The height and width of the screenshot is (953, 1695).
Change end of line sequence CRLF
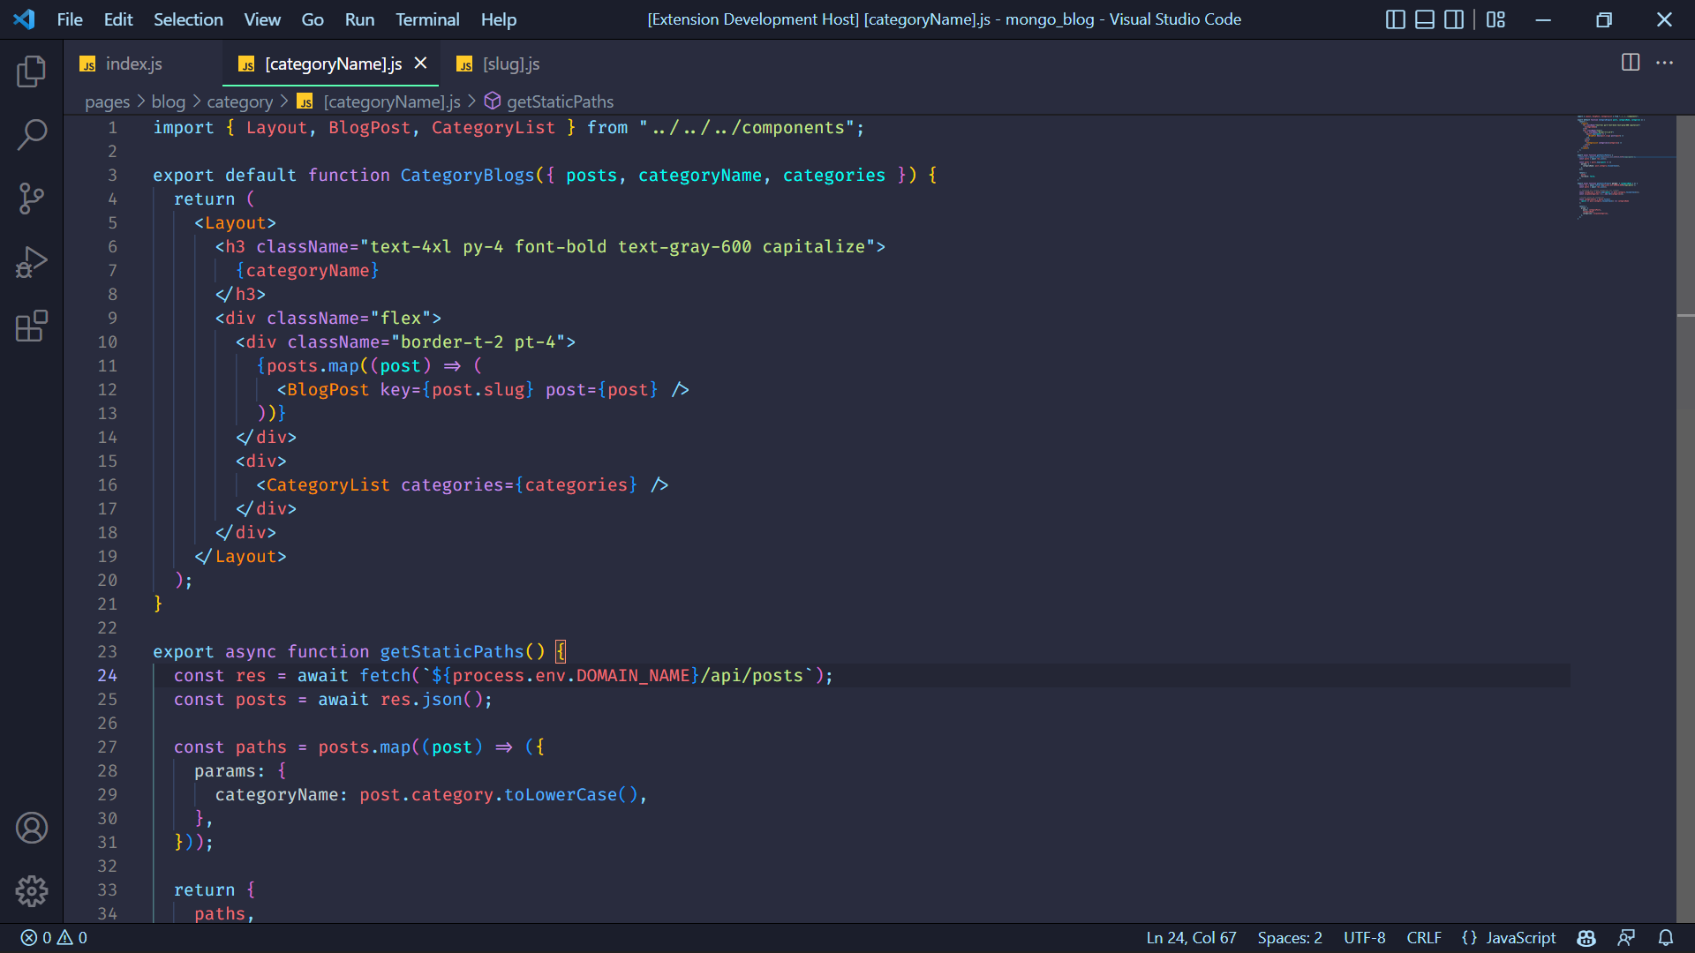1423,938
